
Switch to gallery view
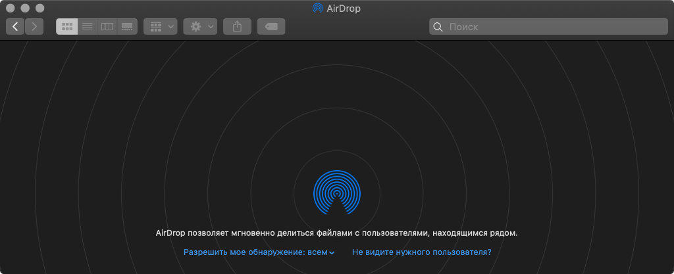point(127,26)
